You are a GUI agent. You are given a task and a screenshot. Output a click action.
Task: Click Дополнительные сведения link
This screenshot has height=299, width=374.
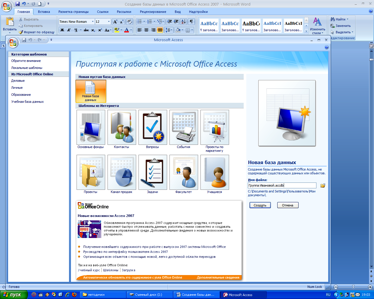(218, 277)
